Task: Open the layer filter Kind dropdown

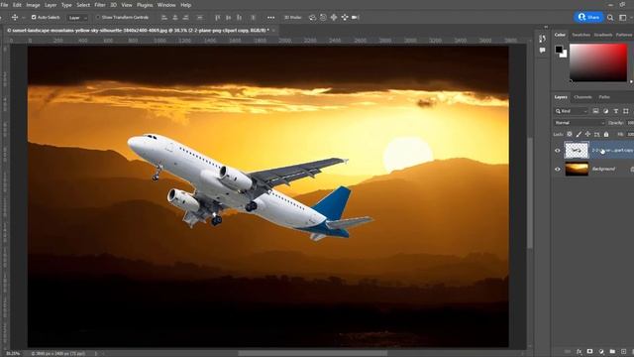Action: coord(572,111)
